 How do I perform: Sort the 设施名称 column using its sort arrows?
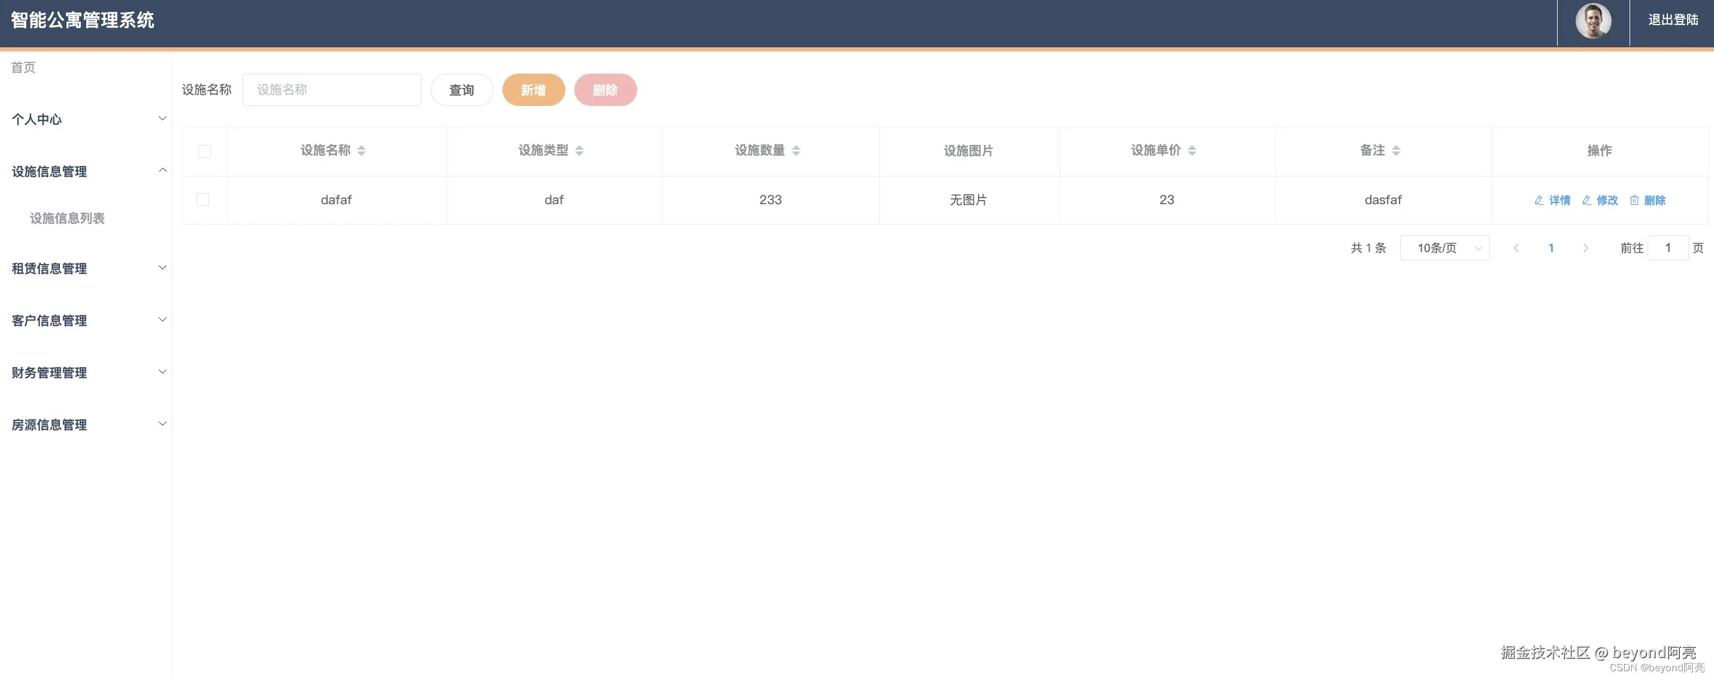coord(361,150)
